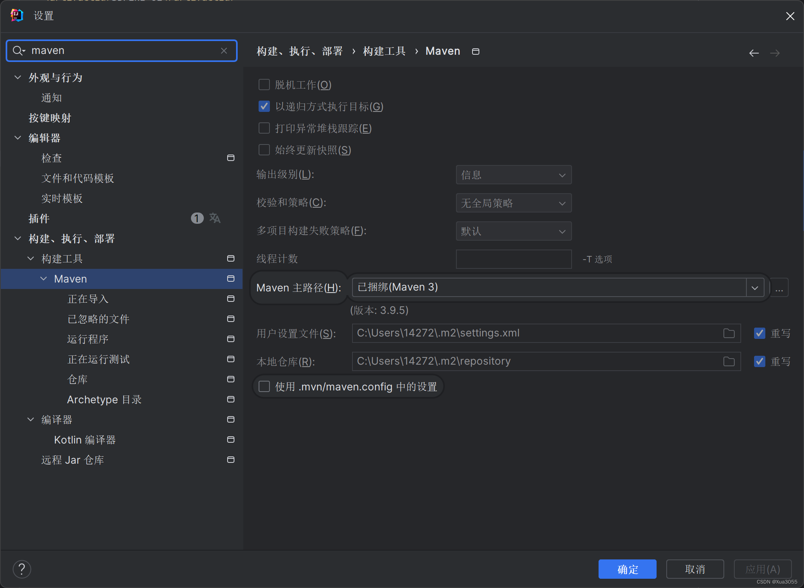Click the Maven home path ellipsis button
Screen dimensions: 804x588
[x=779, y=288]
